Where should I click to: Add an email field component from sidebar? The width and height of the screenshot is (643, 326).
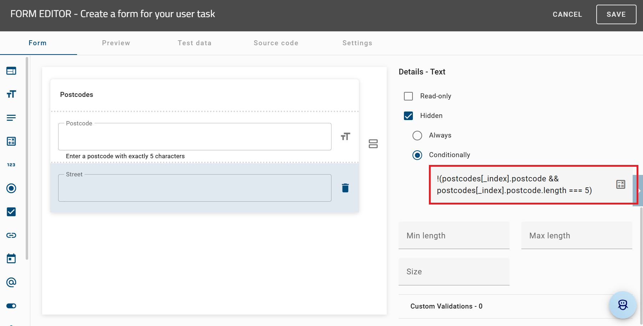coord(11,282)
